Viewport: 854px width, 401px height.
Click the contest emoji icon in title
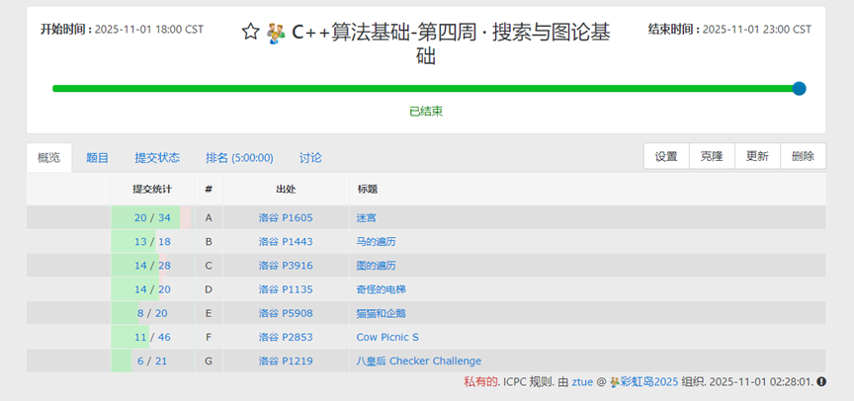pos(276,33)
